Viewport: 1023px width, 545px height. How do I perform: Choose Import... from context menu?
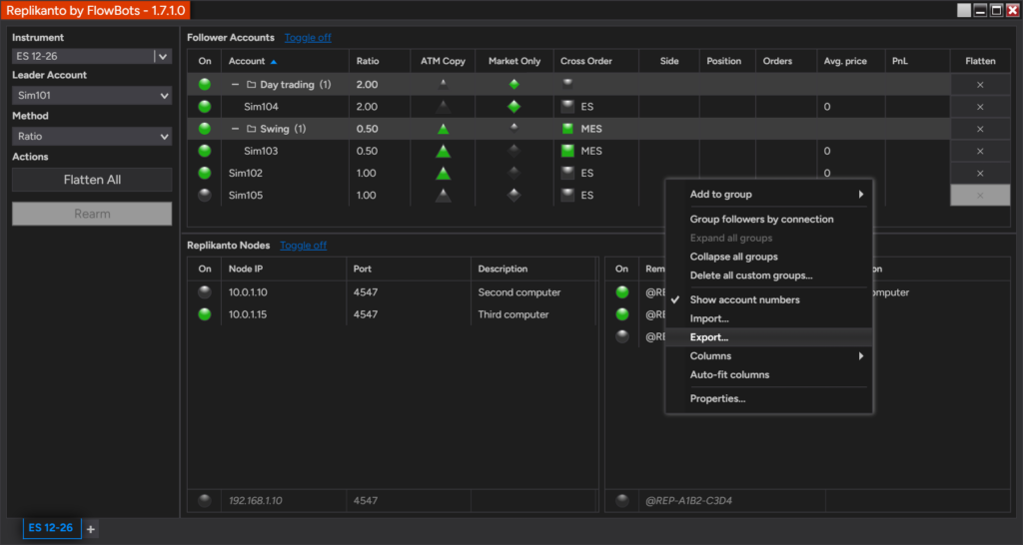click(768, 318)
